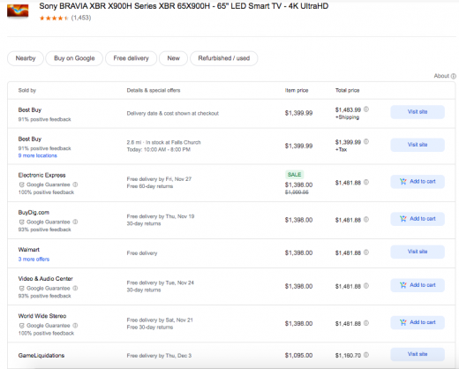The width and height of the screenshot is (459, 369).
Task: Click info icon next to $1,399.99 +Tax total
Action: (x=366, y=141)
